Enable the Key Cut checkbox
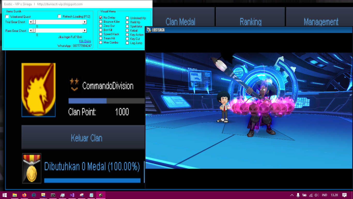Image resolution: width=353 pixels, height=199 pixels. pos(127,39)
